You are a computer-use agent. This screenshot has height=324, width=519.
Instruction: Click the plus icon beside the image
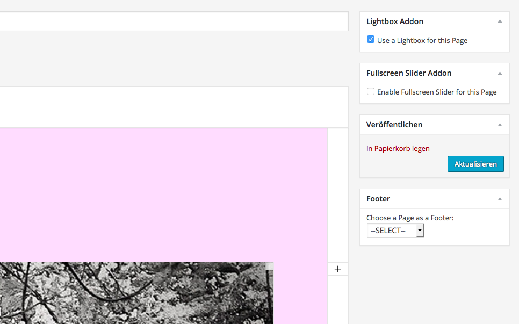click(337, 269)
